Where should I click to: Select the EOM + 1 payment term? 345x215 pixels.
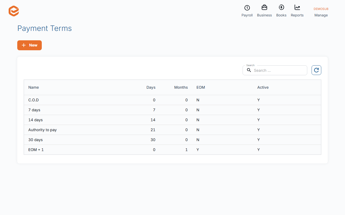click(172, 150)
